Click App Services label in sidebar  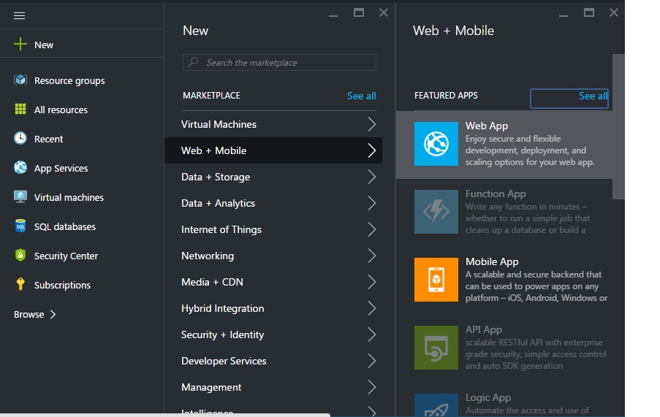point(61,168)
